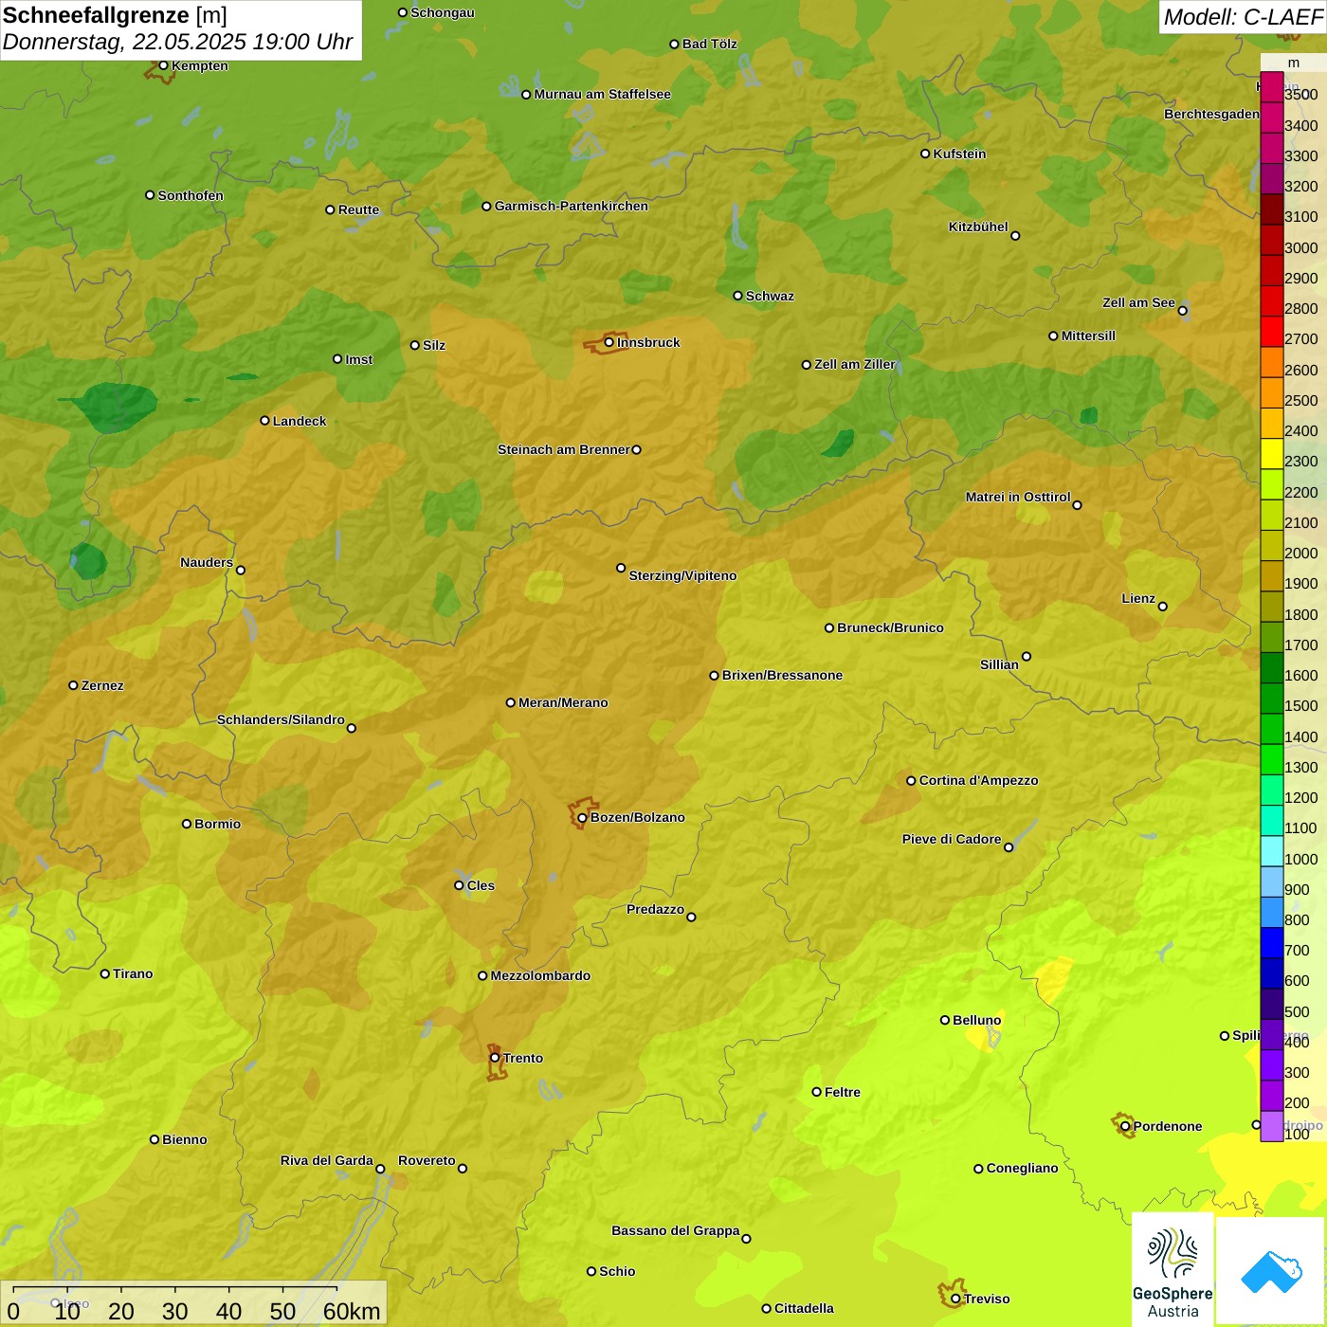This screenshot has width=1327, height=1327.
Task: Click the 'Bad Tölz' label
Action: (x=710, y=44)
